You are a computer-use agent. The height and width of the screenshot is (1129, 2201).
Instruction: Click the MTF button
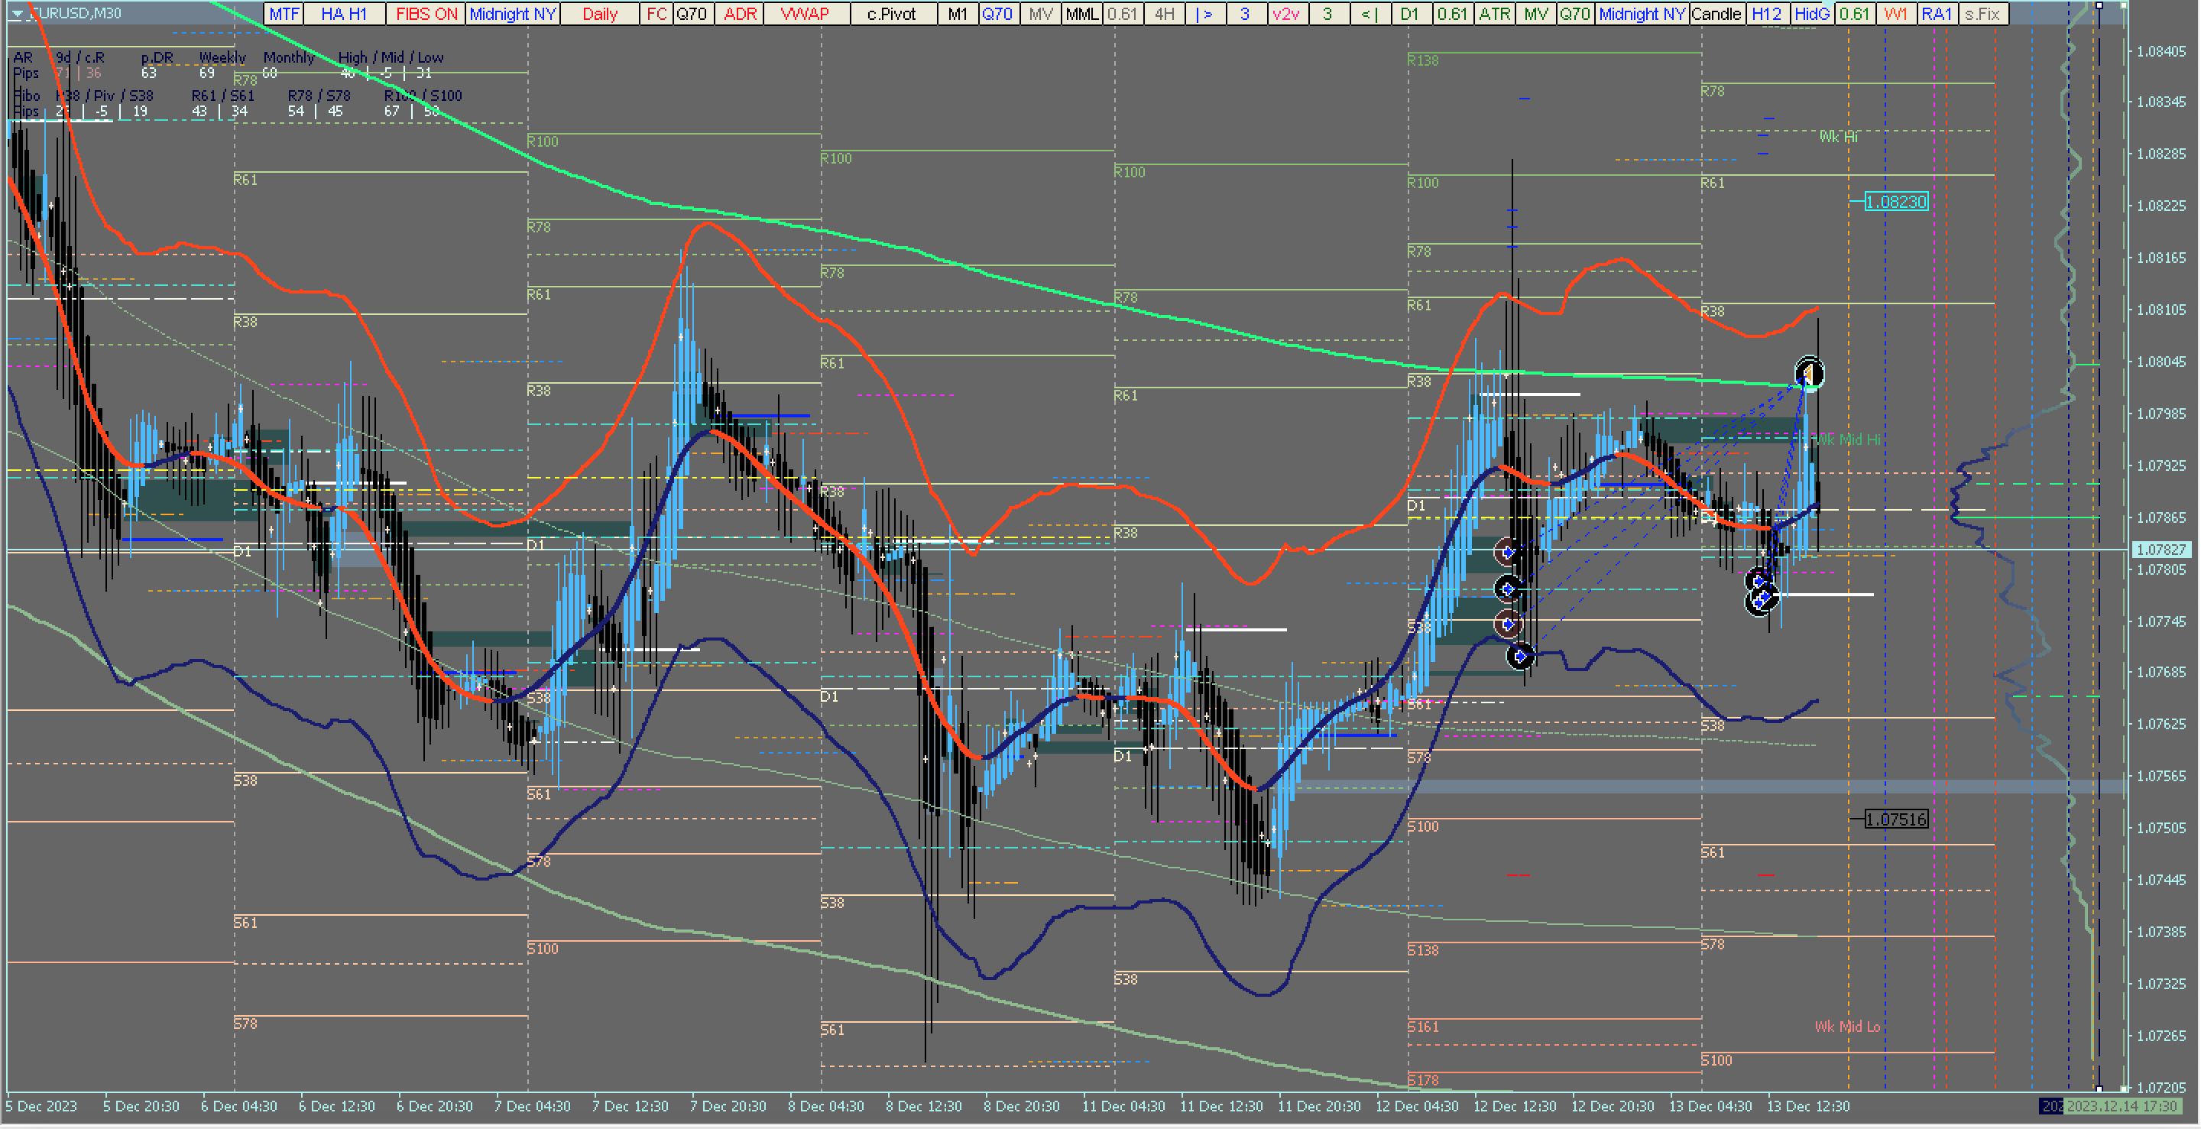[x=284, y=14]
